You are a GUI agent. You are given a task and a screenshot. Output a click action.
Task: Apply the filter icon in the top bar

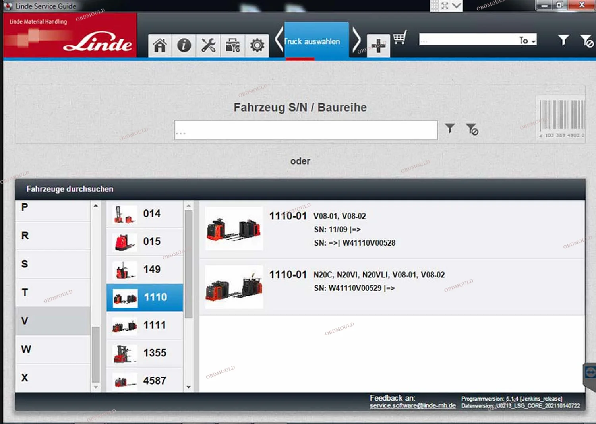click(x=563, y=40)
